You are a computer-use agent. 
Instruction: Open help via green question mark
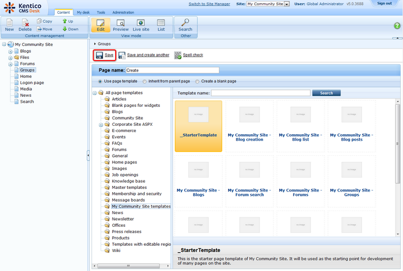coord(397,25)
